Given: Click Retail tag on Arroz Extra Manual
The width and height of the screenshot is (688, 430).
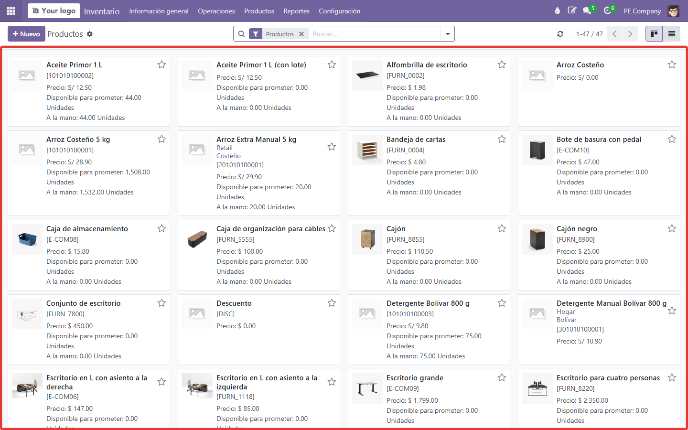Looking at the screenshot, I should (x=225, y=148).
